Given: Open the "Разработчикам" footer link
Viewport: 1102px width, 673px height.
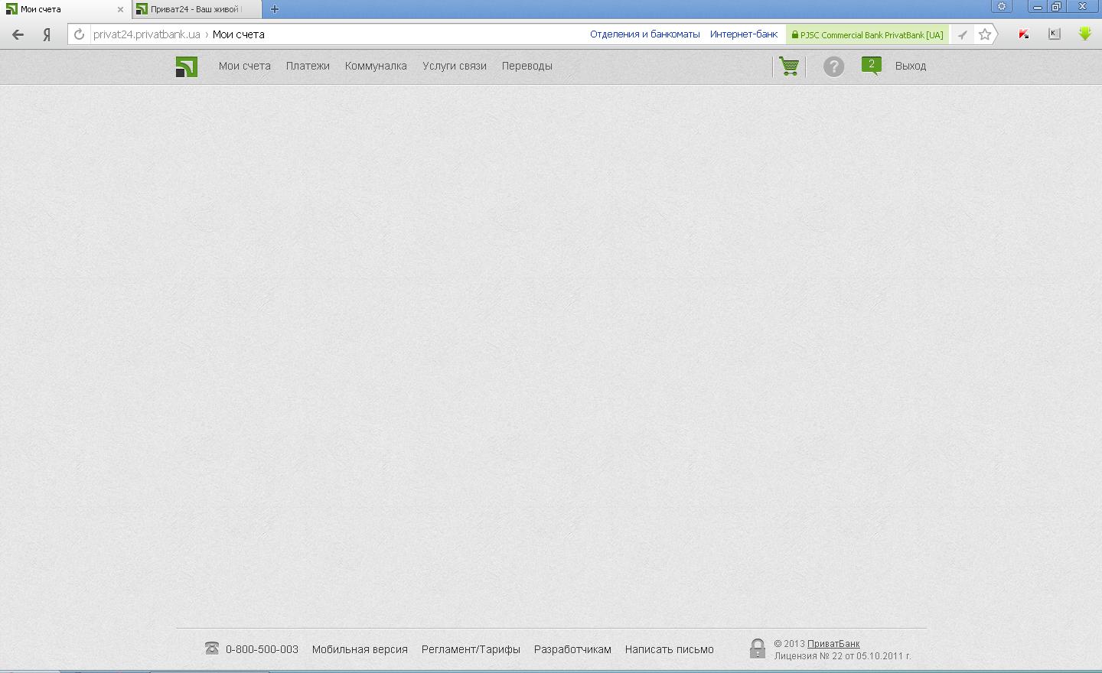Looking at the screenshot, I should click(x=572, y=649).
